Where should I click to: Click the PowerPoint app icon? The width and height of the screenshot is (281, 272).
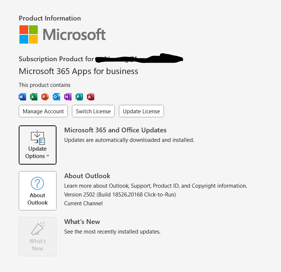[x=45, y=97]
